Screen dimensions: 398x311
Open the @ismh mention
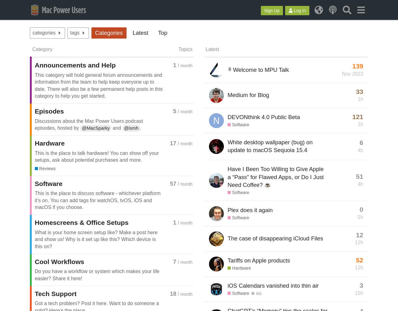[131, 128]
